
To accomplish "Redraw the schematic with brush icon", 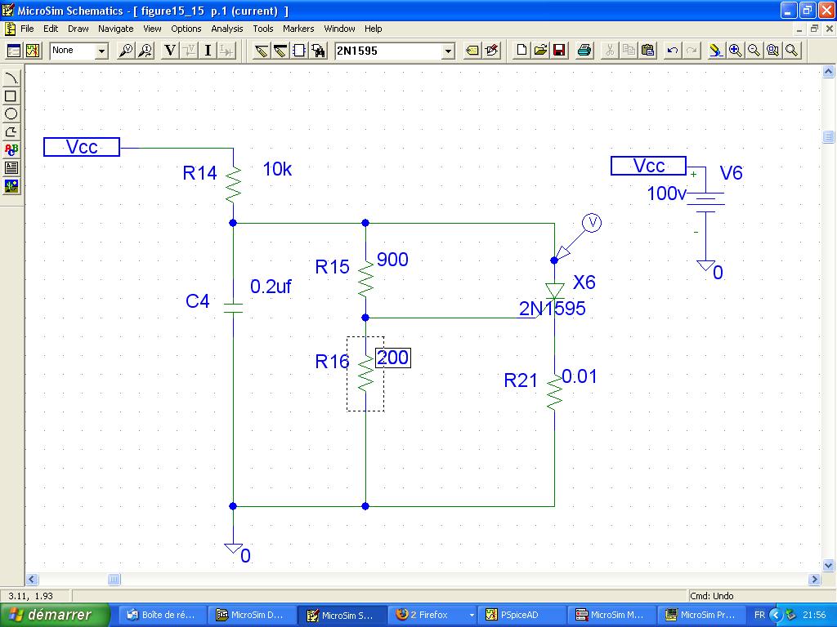I will pyautogui.click(x=716, y=51).
